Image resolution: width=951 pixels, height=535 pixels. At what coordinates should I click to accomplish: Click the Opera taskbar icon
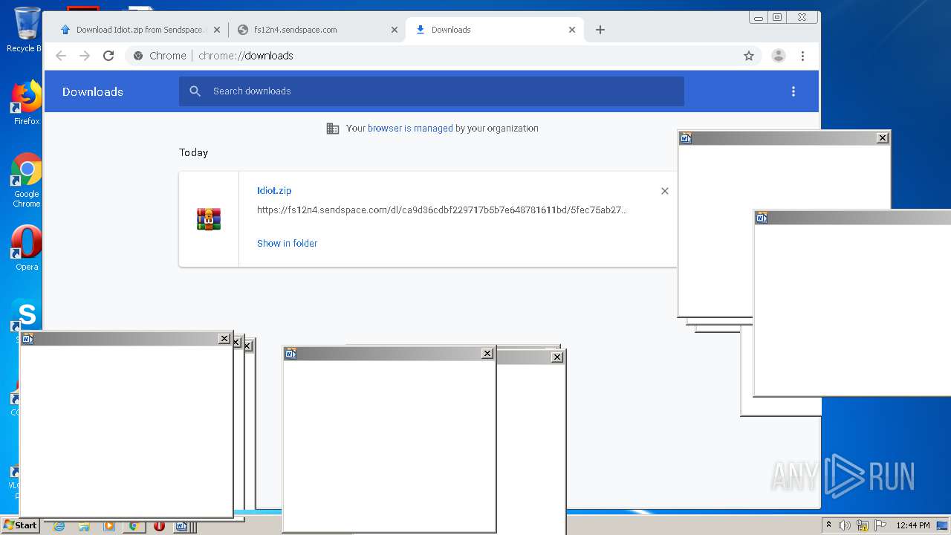(x=159, y=526)
